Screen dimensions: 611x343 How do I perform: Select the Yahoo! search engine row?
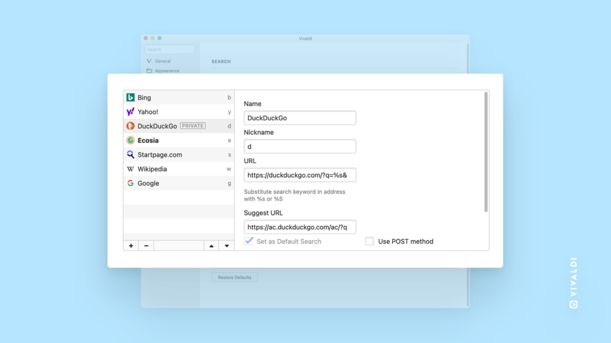pos(179,111)
